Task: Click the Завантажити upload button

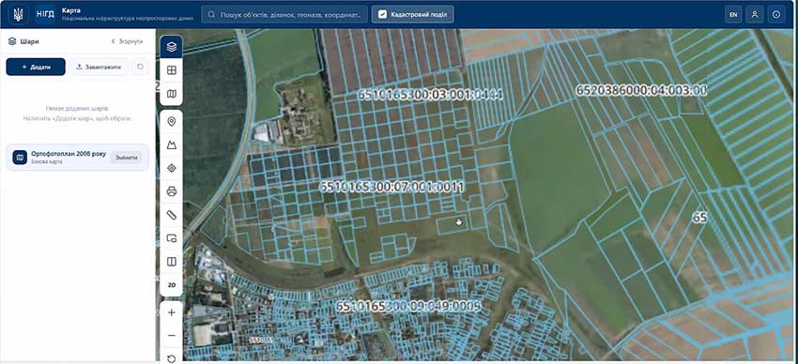Action: click(99, 67)
